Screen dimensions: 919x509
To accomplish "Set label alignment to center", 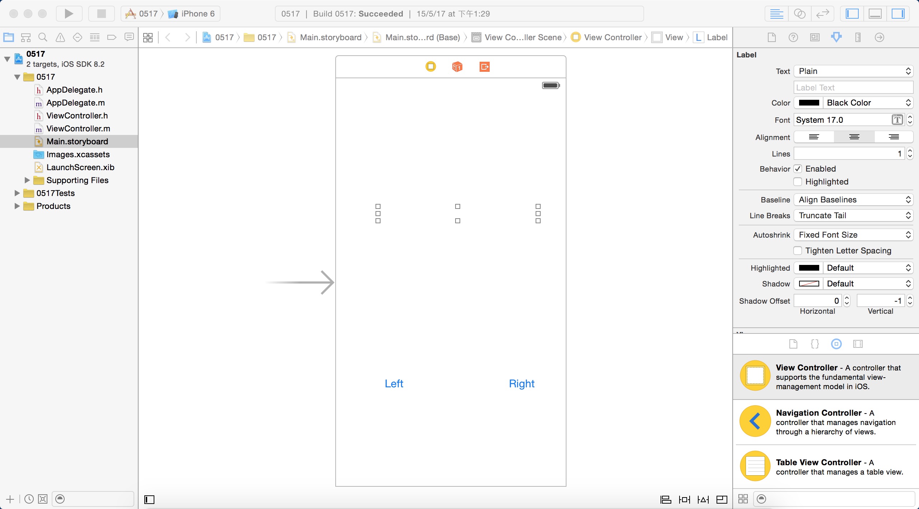I will pos(854,137).
